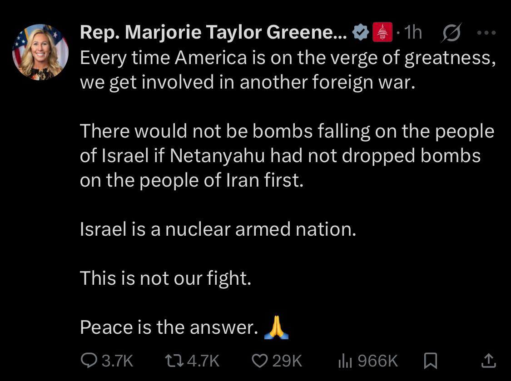Click the 3.7K replies count
Screen dimensions: 511x381
click(x=117, y=361)
